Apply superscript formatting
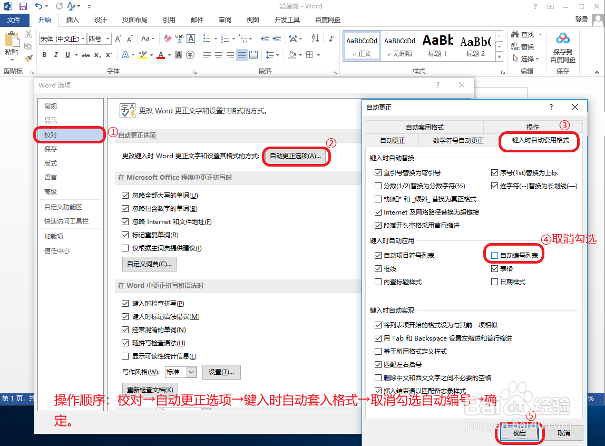Image resolution: width=605 pixels, height=446 pixels. tap(109, 55)
